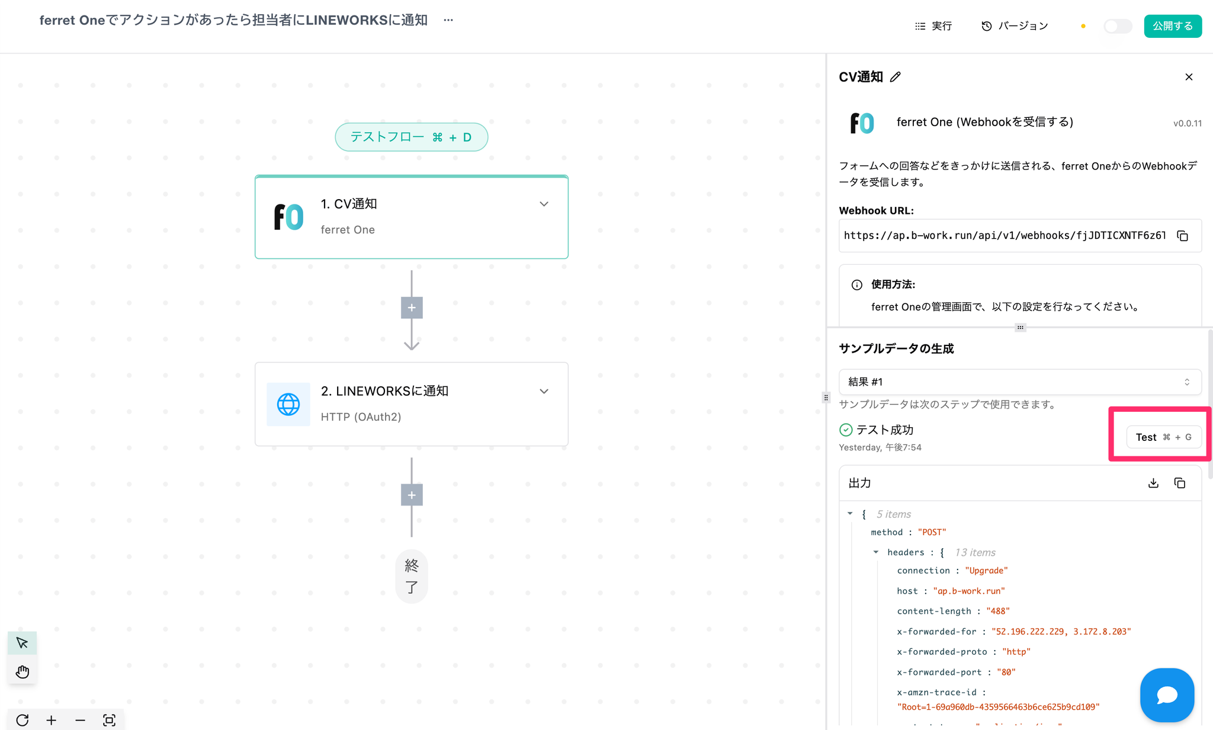The height and width of the screenshot is (730, 1213).
Task: Click the fit-to-screen canvas icon
Action: (109, 720)
